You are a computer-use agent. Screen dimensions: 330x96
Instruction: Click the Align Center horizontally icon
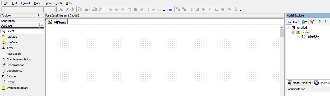pyautogui.click(x=203, y=9)
